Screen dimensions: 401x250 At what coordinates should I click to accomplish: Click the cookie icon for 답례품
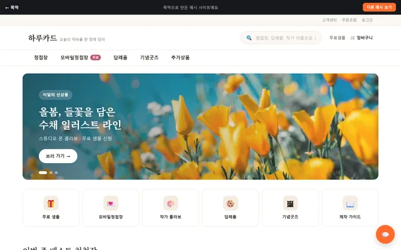231,203
